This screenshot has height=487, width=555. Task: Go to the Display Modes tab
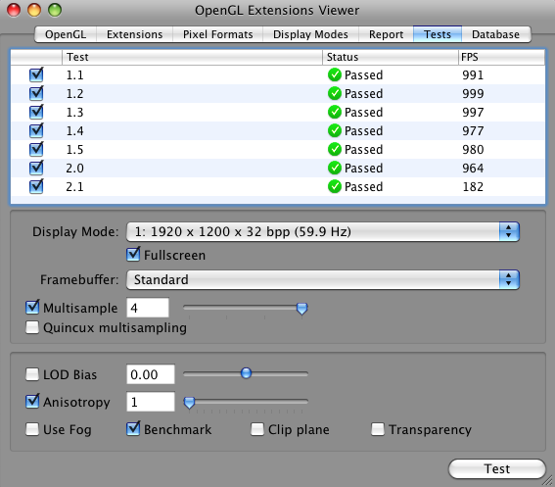(x=310, y=34)
